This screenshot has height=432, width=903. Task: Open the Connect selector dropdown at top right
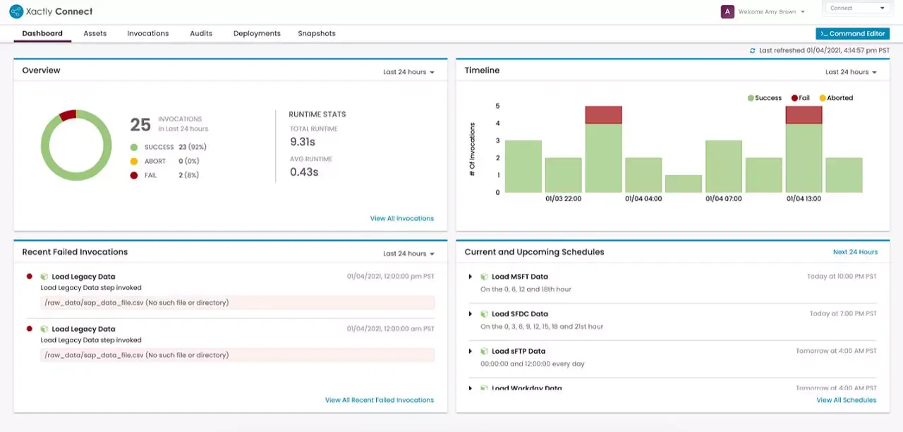click(857, 8)
